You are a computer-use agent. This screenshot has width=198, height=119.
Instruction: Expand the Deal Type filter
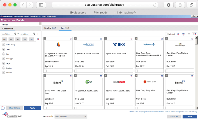click(4, 59)
